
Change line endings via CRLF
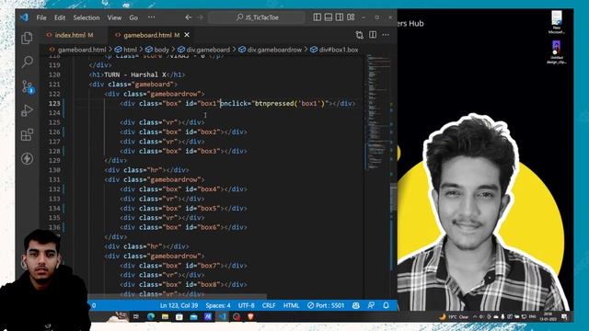point(269,305)
